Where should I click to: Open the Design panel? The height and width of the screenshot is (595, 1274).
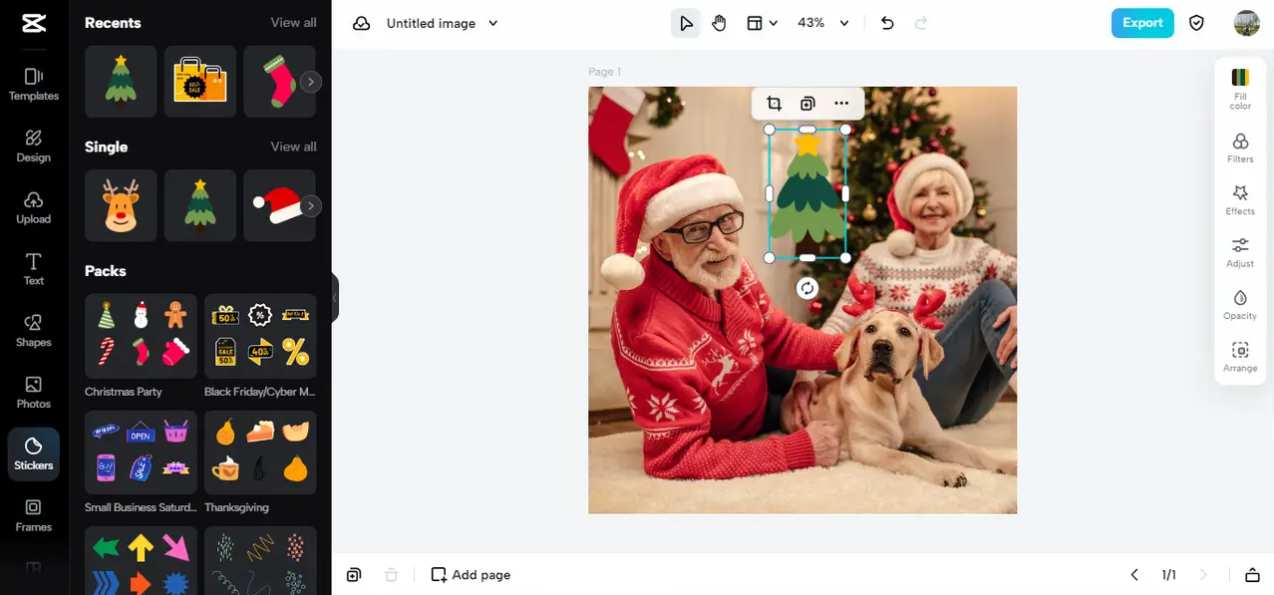[x=34, y=146]
